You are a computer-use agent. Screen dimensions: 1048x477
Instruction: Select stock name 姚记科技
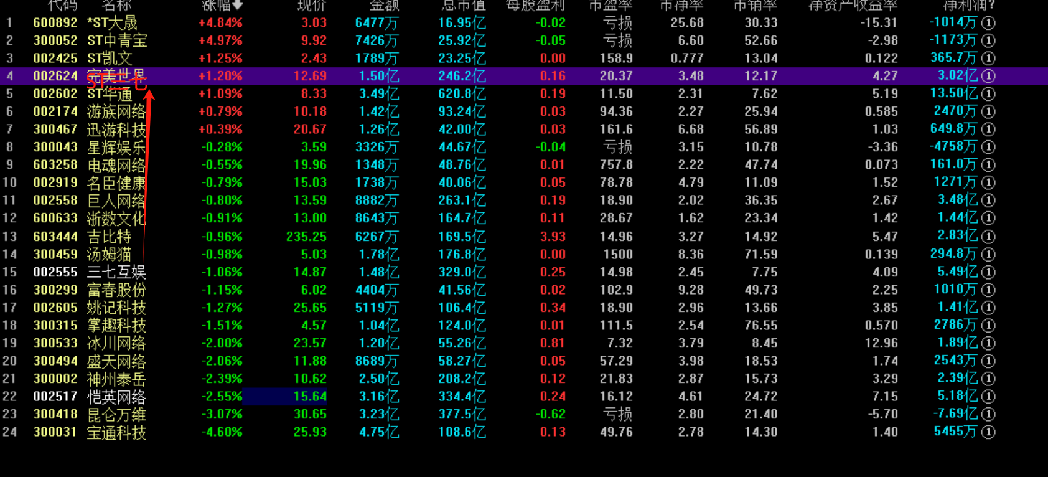pyautogui.click(x=116, y=308)
